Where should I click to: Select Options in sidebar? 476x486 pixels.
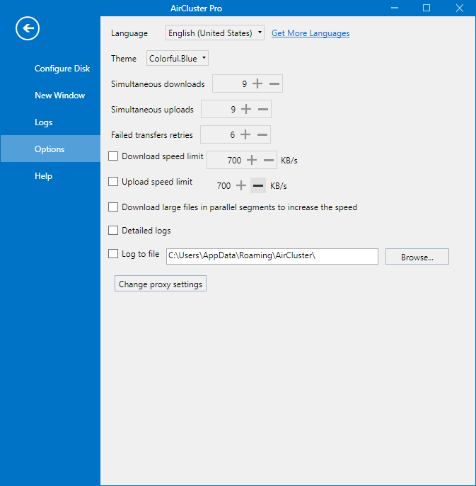[x=50, y=149]
